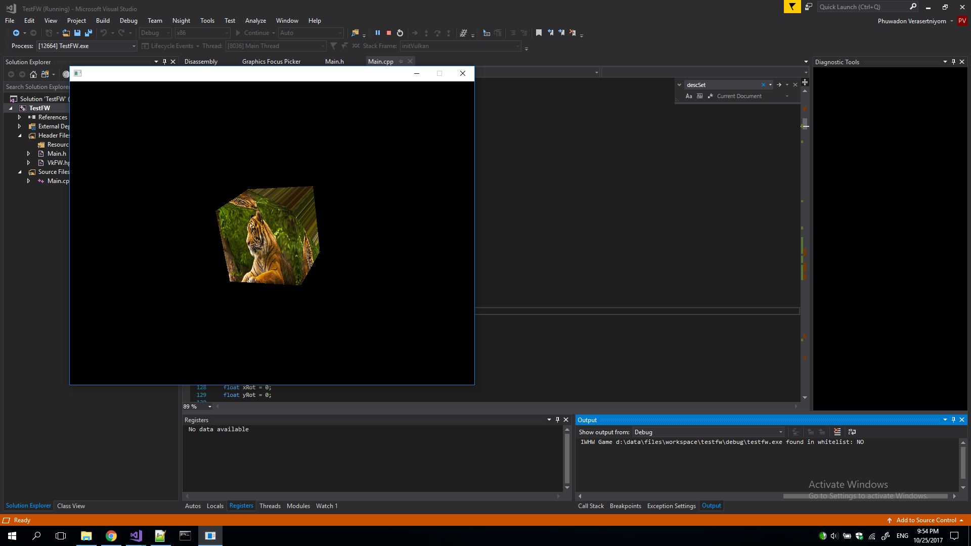Open the Visual Studio feedback filter icon
Image resolution: width=971 pixels, height=546 pixels.
pos(792,7)
